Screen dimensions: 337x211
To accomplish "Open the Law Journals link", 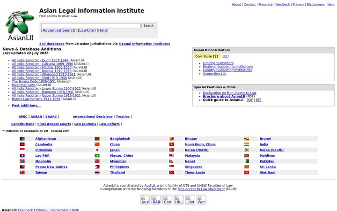I will point(85,124).
